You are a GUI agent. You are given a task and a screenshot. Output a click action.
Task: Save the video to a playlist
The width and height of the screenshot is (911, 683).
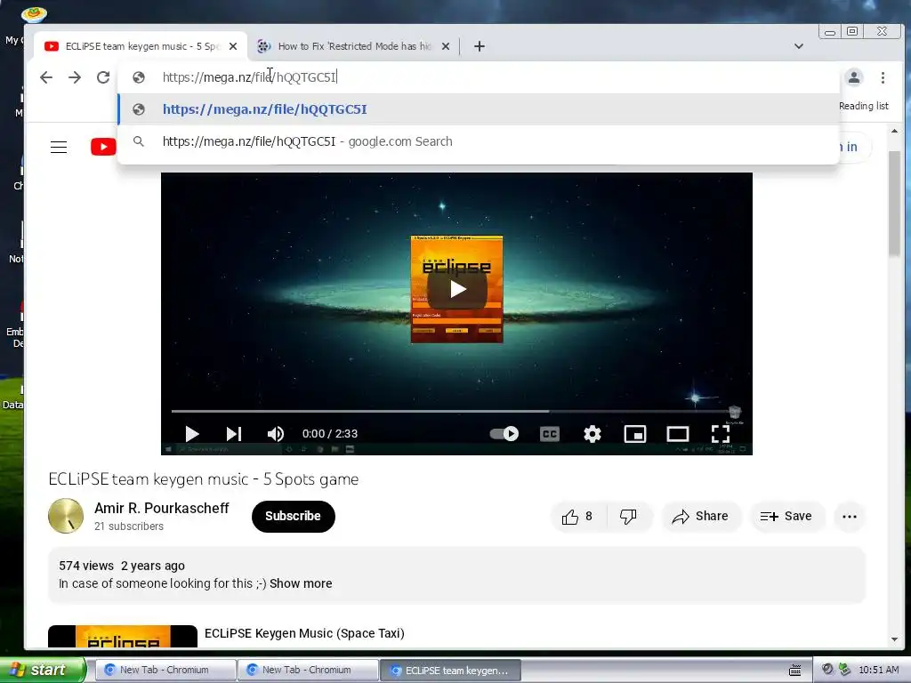(786, 517)
